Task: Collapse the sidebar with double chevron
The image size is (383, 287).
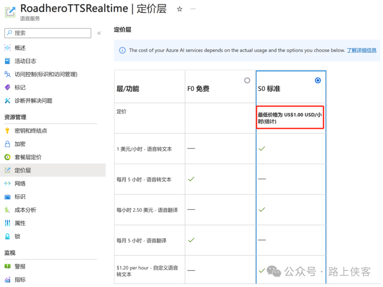Action: (99, 33)
